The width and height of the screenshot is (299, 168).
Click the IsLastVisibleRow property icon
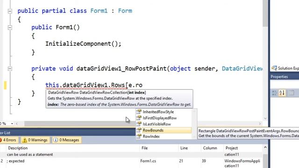tap(139, 124)
